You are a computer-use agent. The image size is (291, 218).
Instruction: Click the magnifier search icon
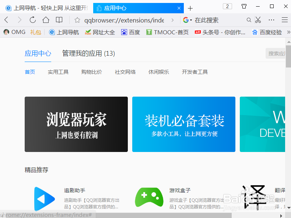pos(249,20)
